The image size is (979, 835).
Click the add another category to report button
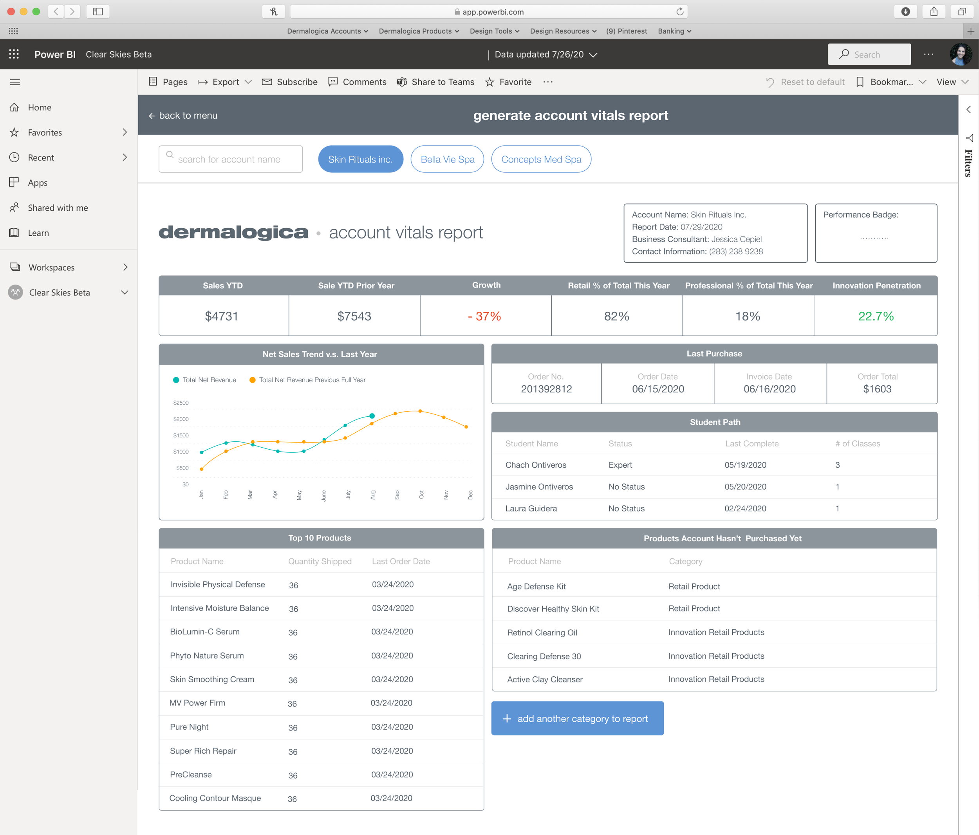[x=577, y=718]
